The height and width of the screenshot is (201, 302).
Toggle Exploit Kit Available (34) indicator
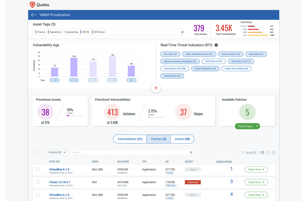coord(237,69)
